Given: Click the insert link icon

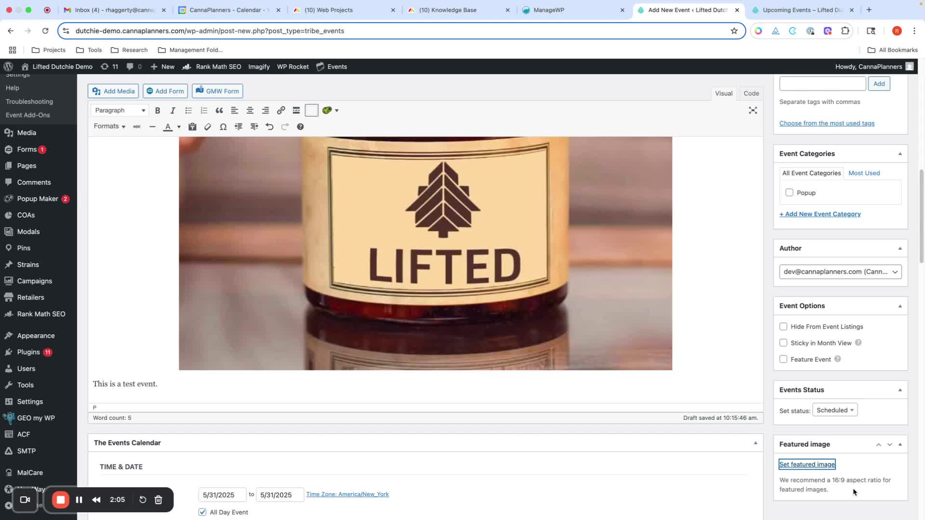Looking at the screenshot, I should point(281,110).
